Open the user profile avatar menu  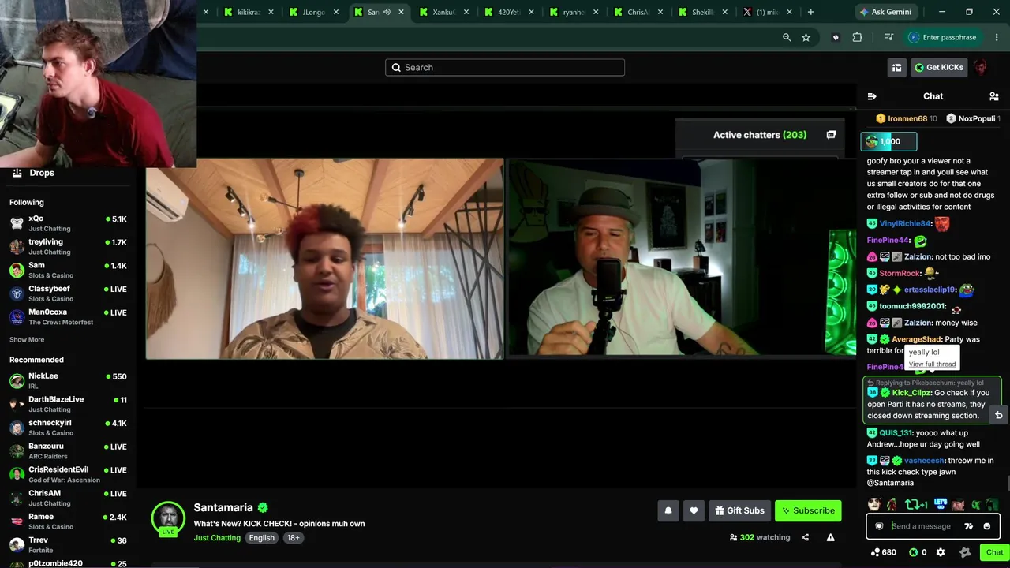coord(981,67)
